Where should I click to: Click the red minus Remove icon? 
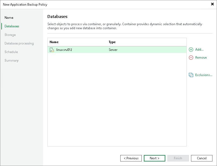[x=191, y=58]
